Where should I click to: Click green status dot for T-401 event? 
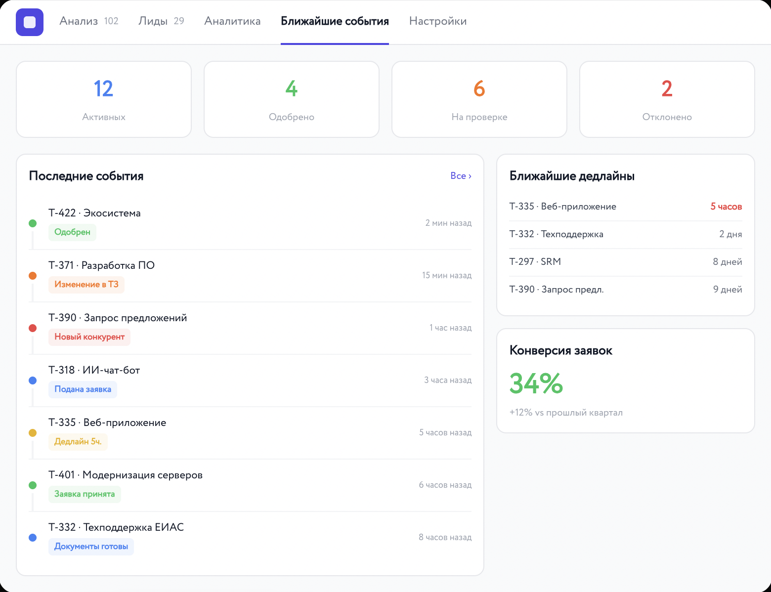pos(33,485)
